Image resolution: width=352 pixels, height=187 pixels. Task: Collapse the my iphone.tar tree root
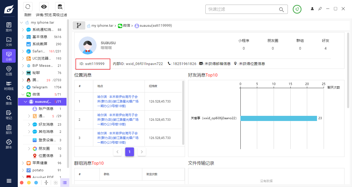click(21, 23)
